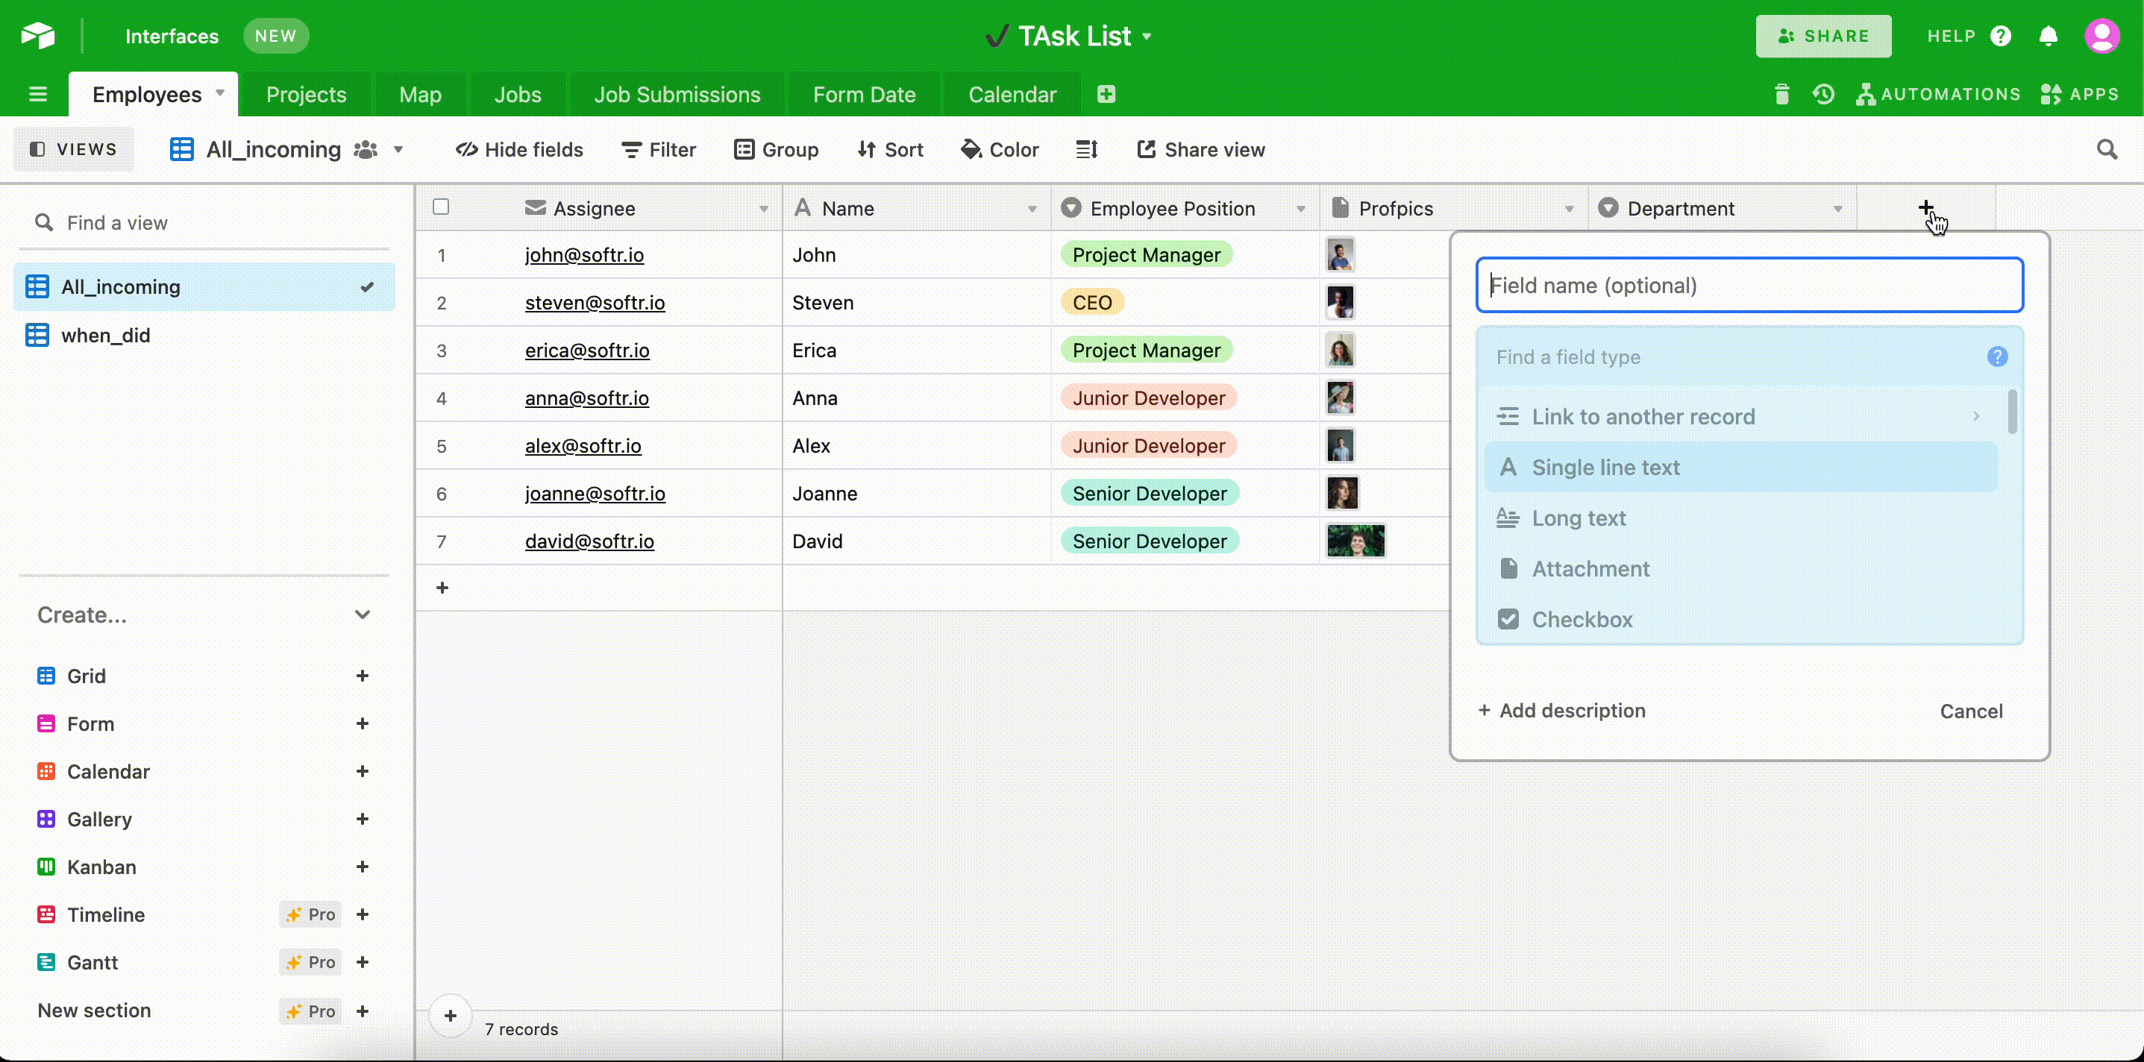Open the snapshot history icon

click(1822, 94)
